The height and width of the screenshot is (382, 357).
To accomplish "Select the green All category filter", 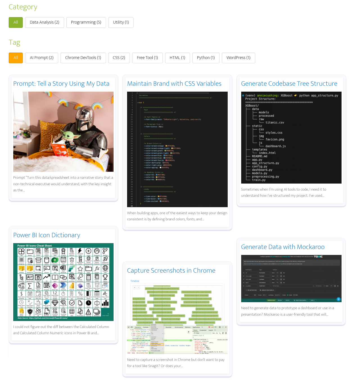I will pos(16,22).
